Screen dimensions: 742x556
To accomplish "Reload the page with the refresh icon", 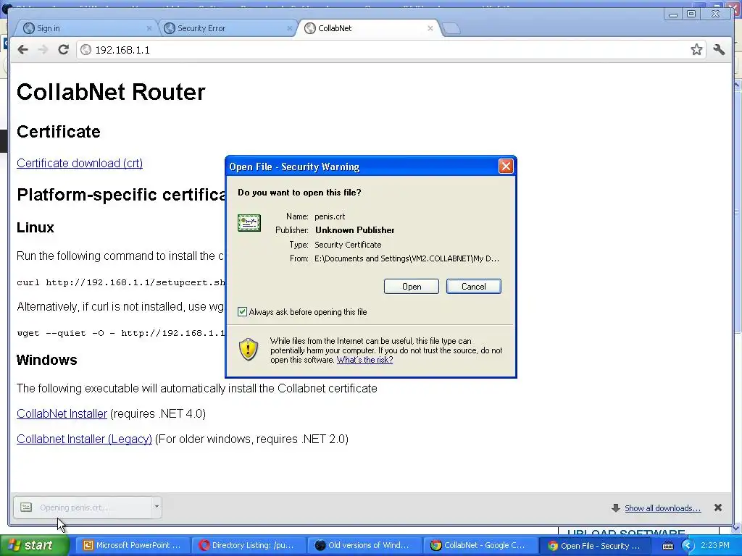I will pos(64,50).
